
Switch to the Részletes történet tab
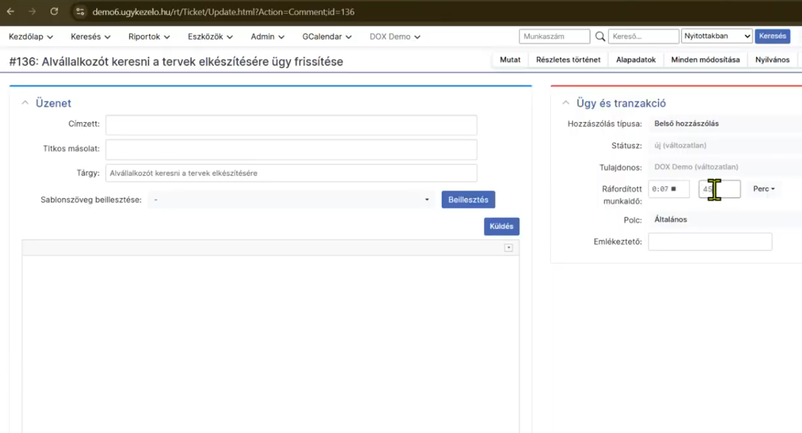(x=568, y=60)
